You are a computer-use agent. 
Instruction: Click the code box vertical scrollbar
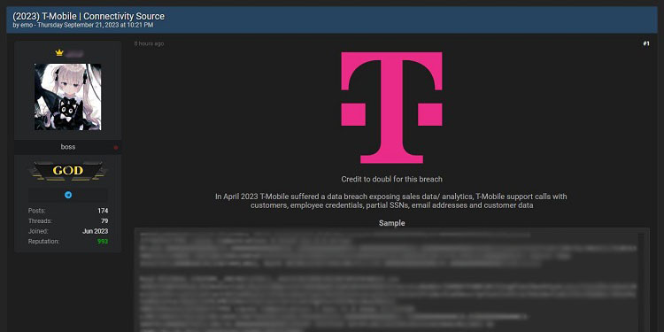click(x=642, y=282)
